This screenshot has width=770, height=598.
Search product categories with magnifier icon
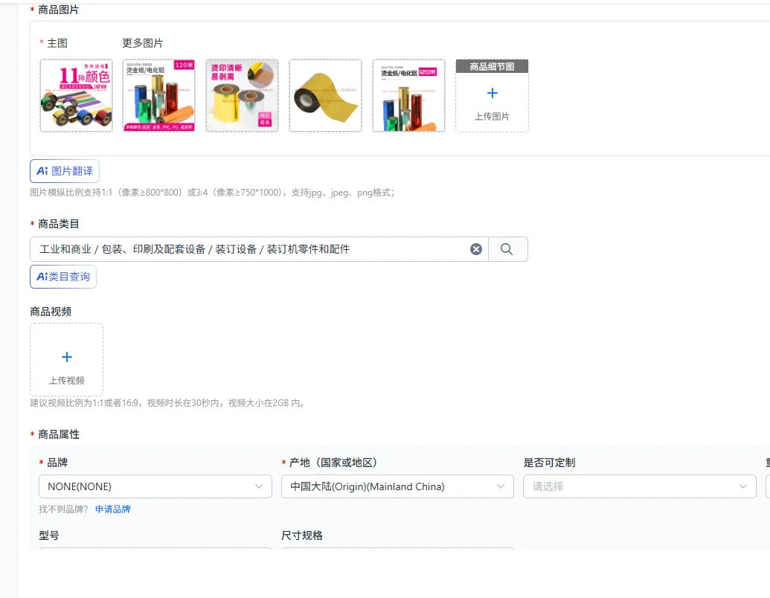508,249
